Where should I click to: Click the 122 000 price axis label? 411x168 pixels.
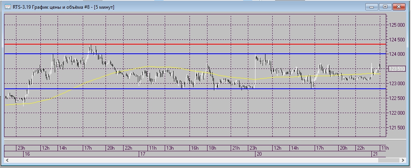(397, 113)
